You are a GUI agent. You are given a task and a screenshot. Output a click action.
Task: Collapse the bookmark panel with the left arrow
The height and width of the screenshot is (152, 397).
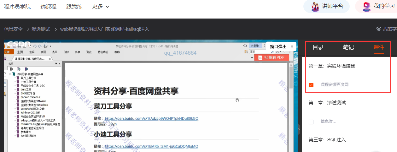tap(60, 64)
